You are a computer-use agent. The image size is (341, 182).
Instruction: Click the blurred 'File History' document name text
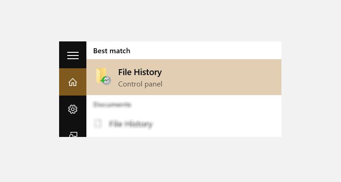[130, 124]
